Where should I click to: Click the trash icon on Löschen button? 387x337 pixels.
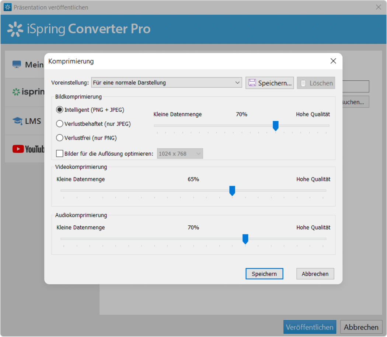pyautogui.click(x=303, y=83)
